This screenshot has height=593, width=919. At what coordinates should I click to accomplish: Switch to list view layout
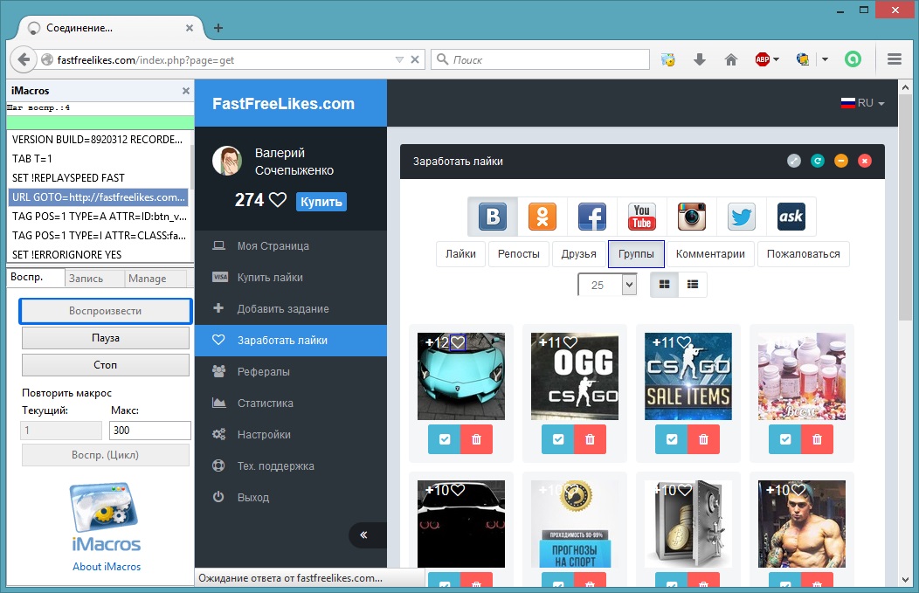tap(693, 284)
